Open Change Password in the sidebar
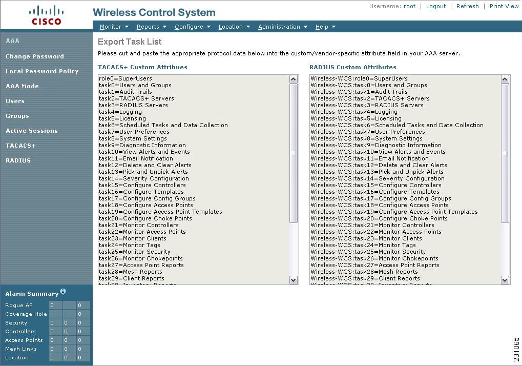This screenshot has width=522, height=366. pos(35,56)
